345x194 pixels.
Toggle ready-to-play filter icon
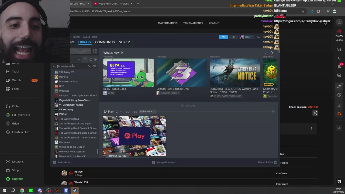coord(95,59)
